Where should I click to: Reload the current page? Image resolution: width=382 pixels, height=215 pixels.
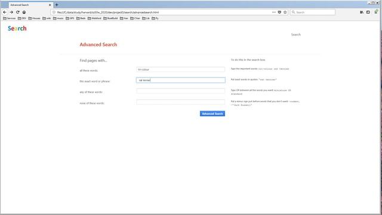pyautogui.click(x=18, y=12)
